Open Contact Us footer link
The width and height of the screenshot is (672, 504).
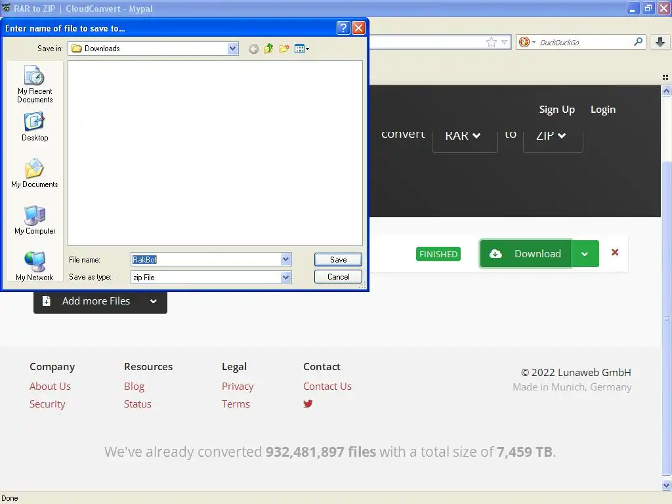pos(327,386)
